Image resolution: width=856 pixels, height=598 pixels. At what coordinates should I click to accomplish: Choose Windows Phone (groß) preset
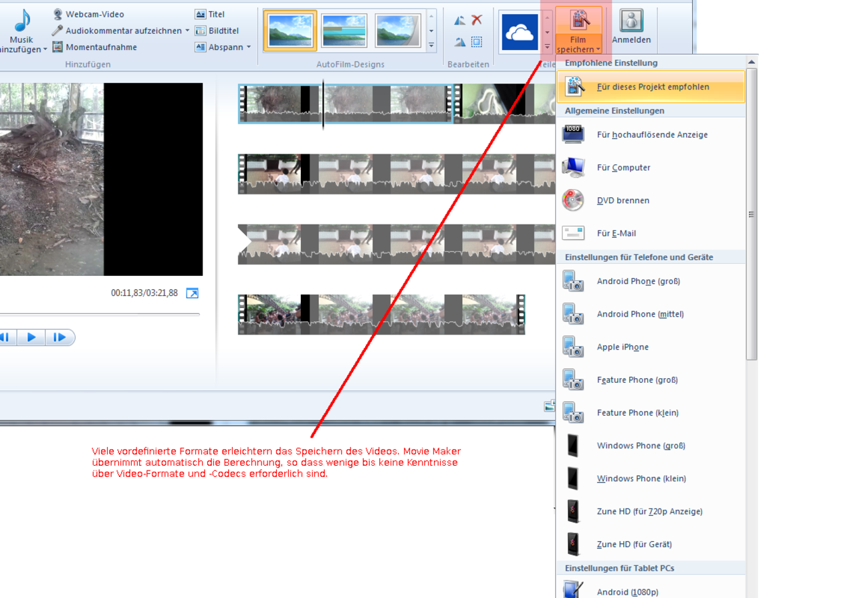point(651,446)
